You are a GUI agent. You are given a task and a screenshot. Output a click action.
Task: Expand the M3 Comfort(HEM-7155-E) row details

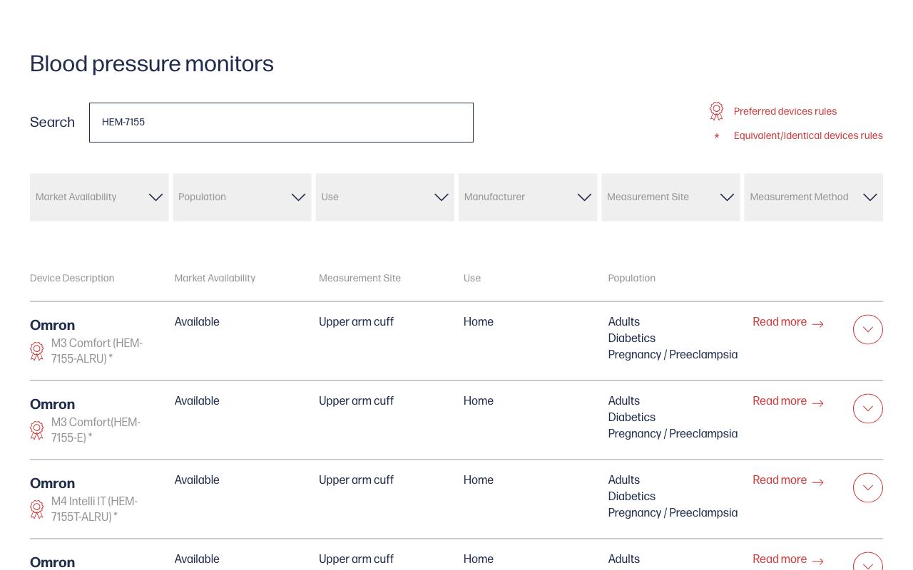tap(868, 408)
